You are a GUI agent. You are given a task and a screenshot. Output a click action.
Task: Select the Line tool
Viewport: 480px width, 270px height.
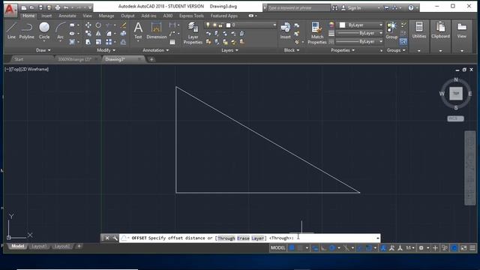11,31
